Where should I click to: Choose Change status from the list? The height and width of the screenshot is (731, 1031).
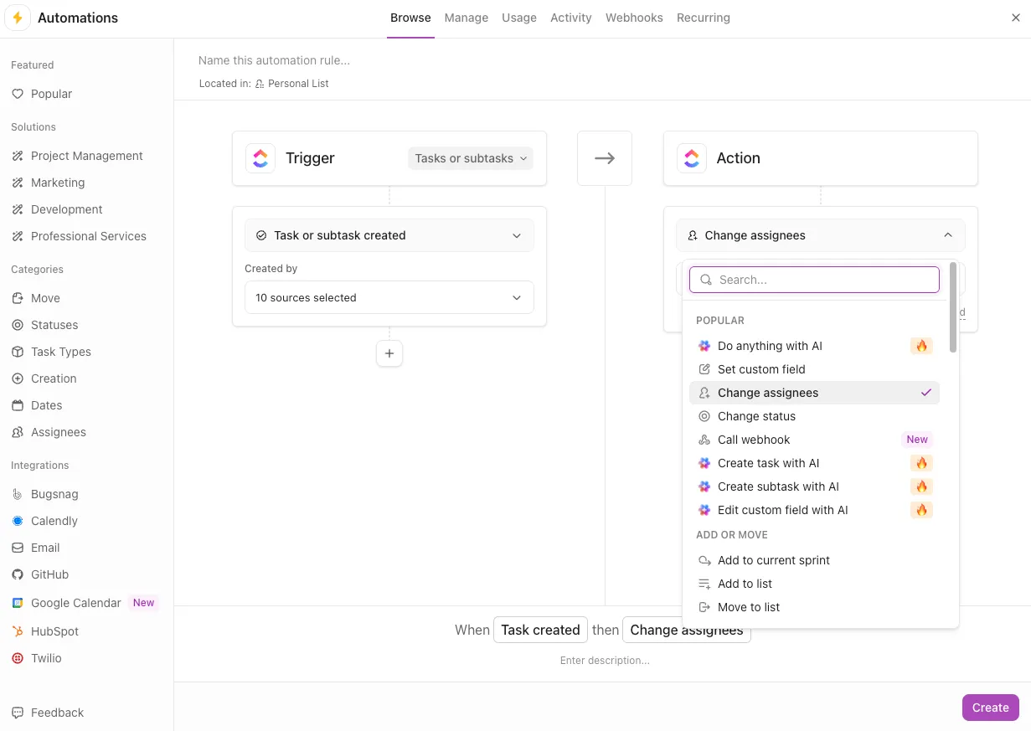814,416
